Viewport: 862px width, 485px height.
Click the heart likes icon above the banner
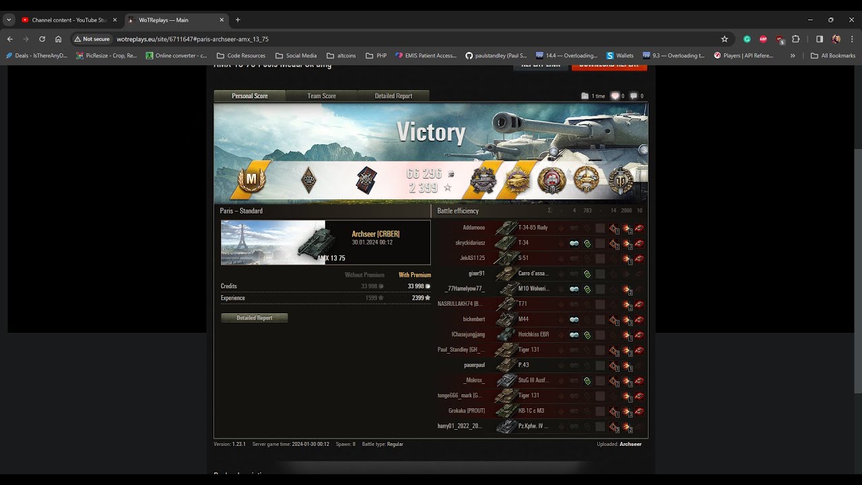click(x=615, y=96)
